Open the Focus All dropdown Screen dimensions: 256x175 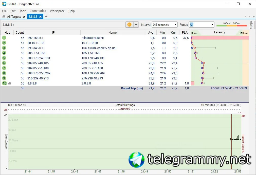tap(201, 25)
